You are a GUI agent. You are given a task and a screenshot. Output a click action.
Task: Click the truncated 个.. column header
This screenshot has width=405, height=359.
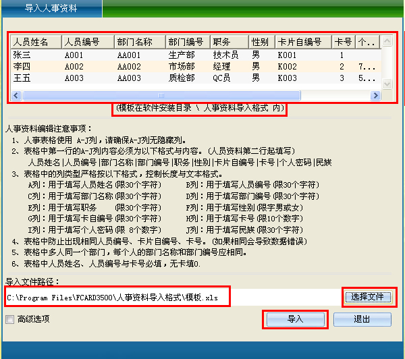pyautogui.click(x=368, y=42)
